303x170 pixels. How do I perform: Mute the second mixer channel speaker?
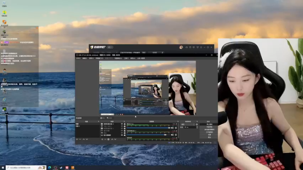click(172, 135)
